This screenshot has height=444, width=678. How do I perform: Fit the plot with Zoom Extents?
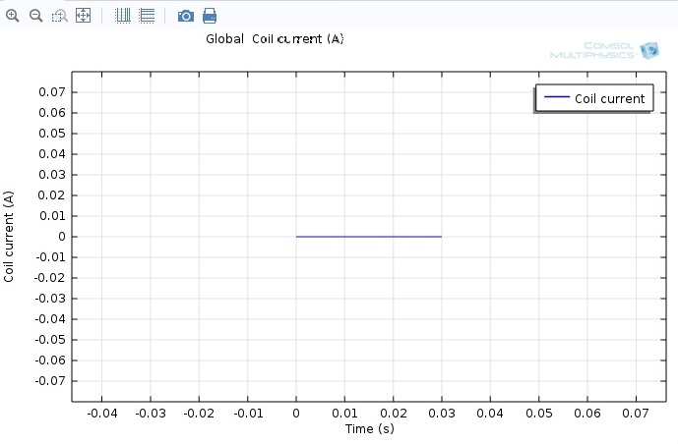(x=83, y=16)
